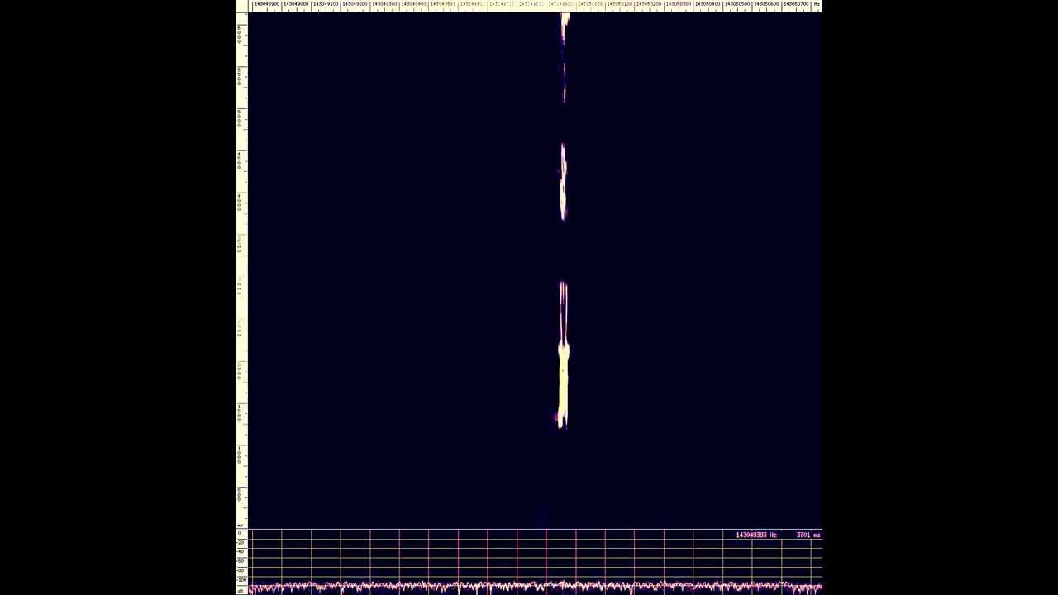
Task: Click the 143049000 mark on frequency ruler
Action: 296,5
